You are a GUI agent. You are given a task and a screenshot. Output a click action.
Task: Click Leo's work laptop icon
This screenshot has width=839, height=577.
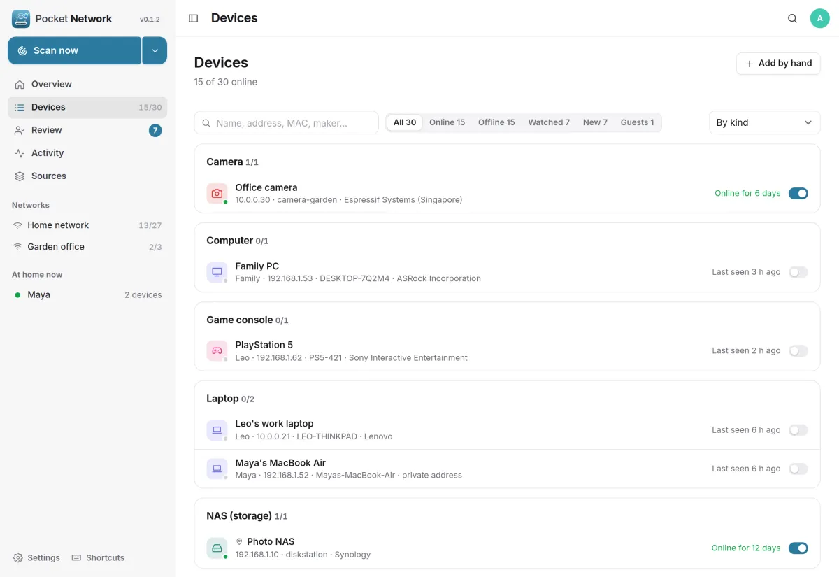click(x=217, y=430)
